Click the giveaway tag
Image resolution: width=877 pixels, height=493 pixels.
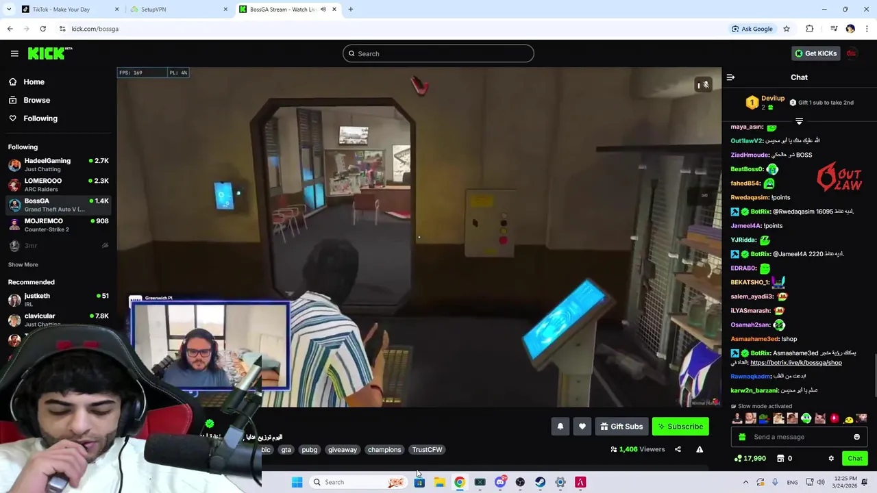click(x=343, y=449)
